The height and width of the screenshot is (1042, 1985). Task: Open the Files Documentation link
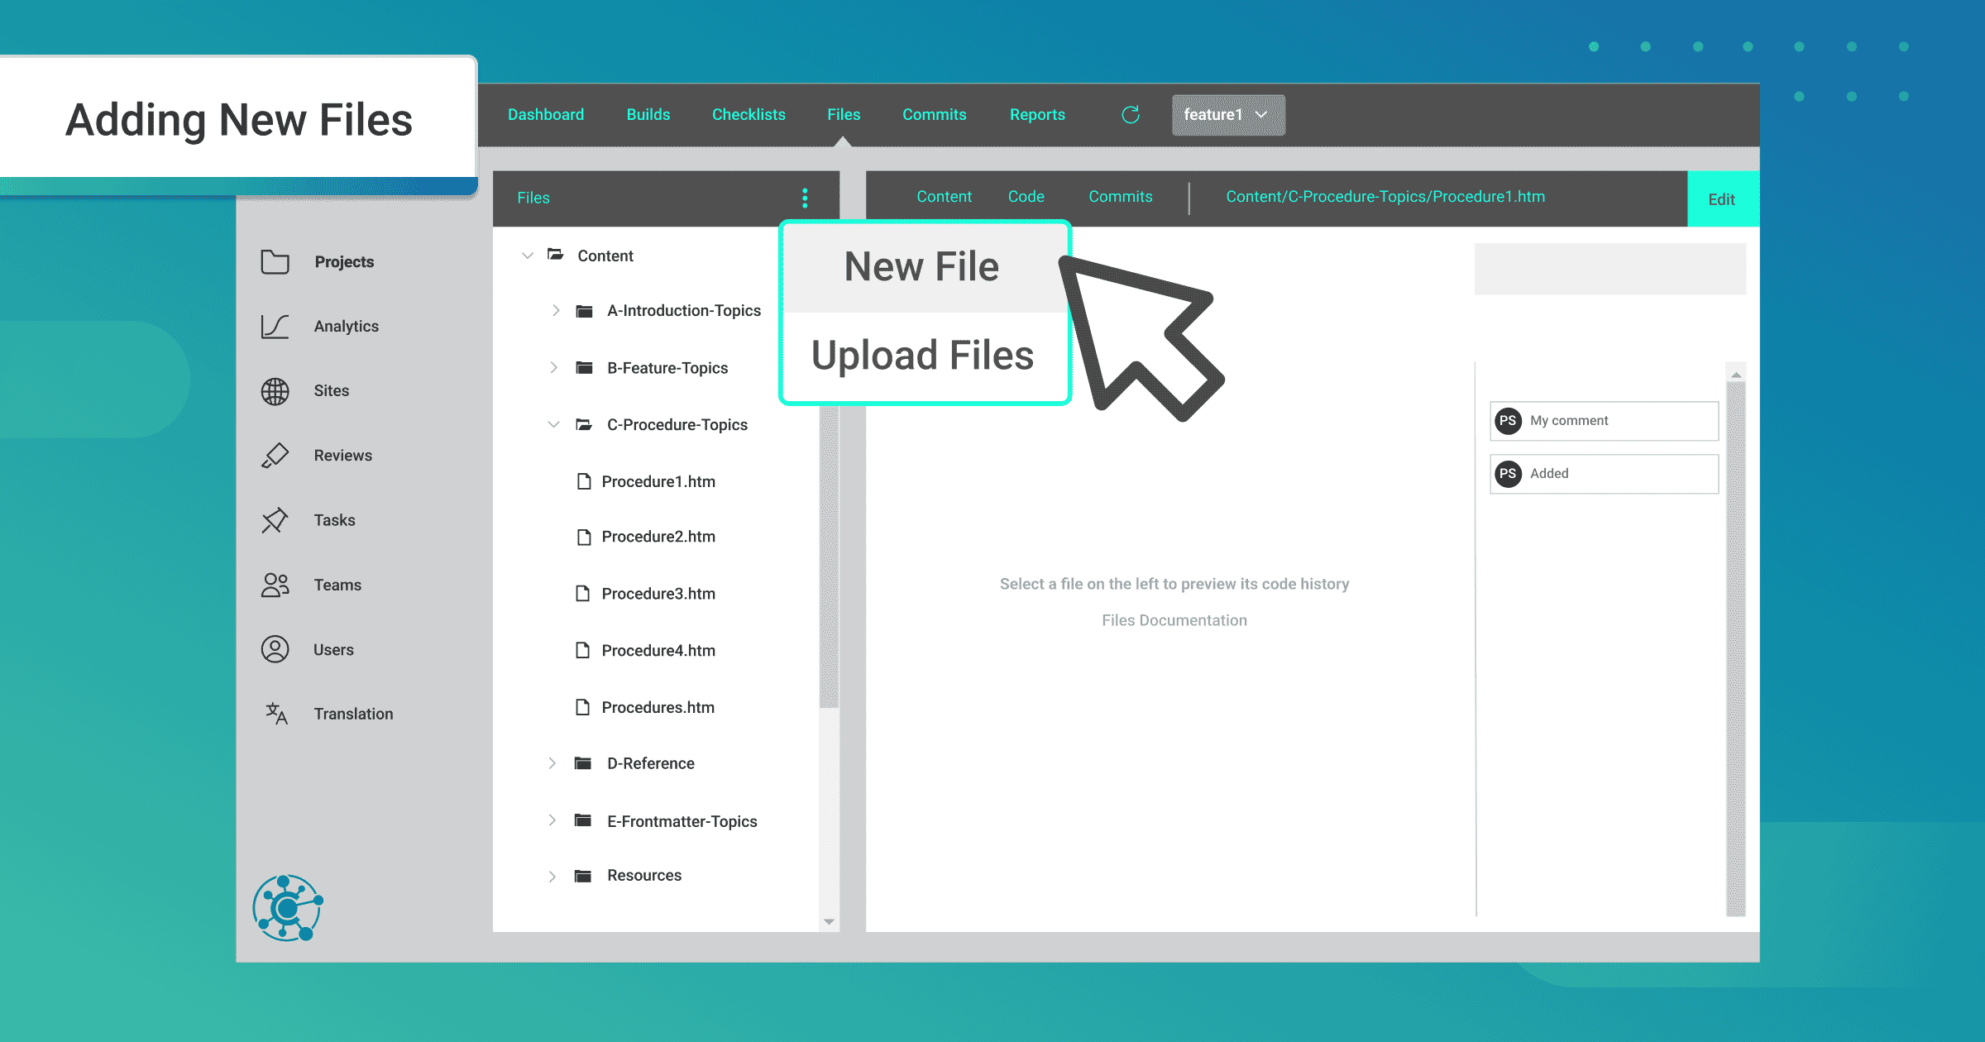[x=1174, y=619]
